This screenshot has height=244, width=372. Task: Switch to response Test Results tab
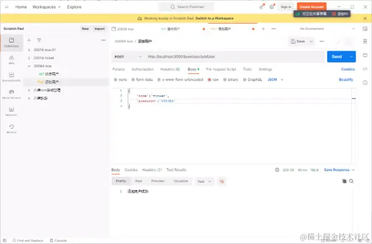coord(176,170)
